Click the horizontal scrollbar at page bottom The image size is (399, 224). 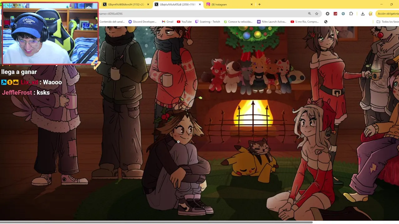tap(156, 222)
